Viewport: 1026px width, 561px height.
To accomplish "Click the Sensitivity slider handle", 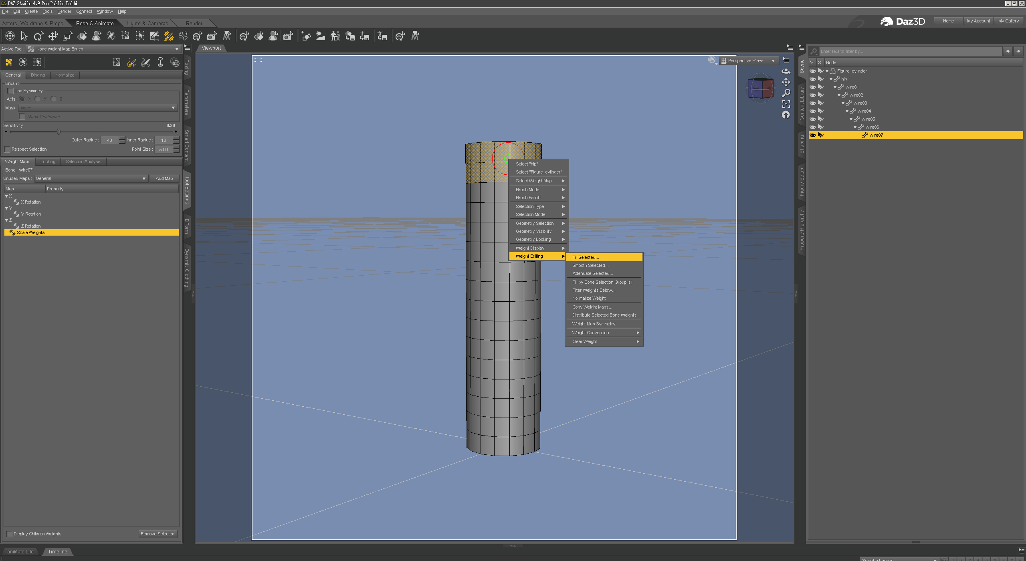I will click(x=59, y=131).
